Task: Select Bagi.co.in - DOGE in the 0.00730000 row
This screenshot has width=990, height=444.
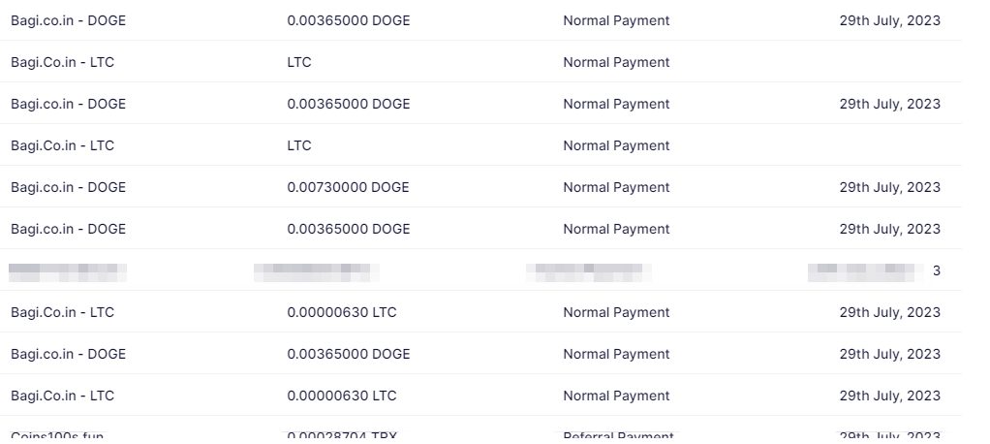Action: pos(68,187)
